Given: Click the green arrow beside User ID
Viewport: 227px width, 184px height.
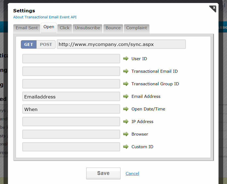Looking at the screenshot, I should click(x=126, y=59).
